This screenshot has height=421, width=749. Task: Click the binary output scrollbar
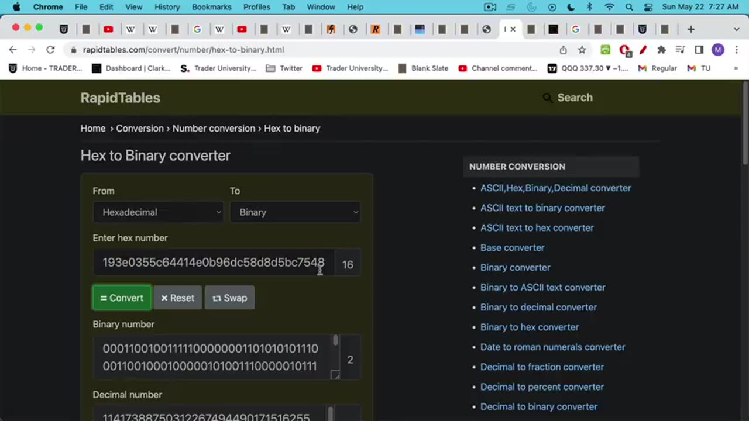335,340
